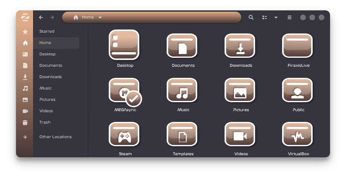Click the Zorin logo icon

25,17
